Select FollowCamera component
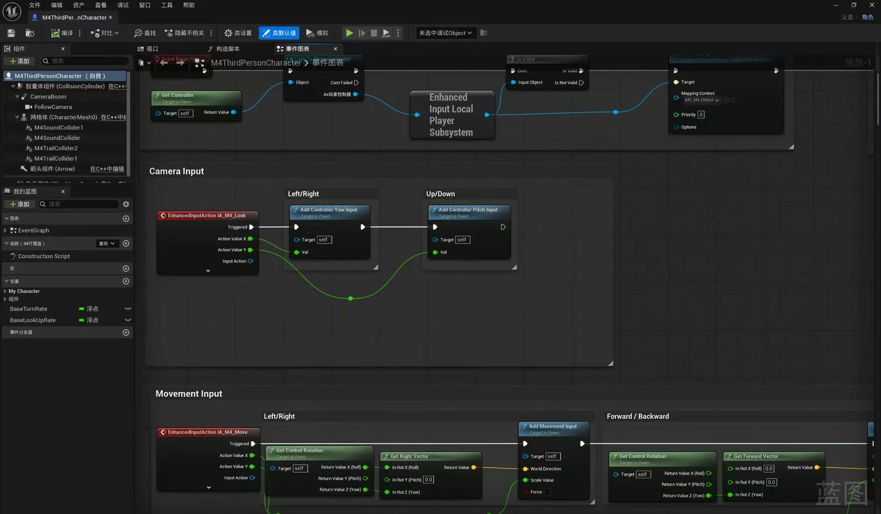 [x=53, y=107]
